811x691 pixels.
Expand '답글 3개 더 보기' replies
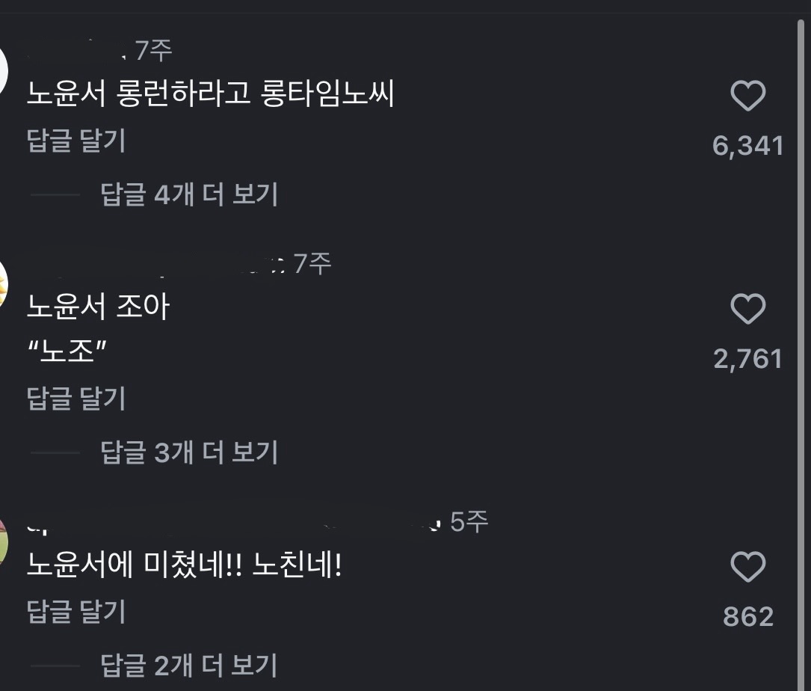[189, 452]
